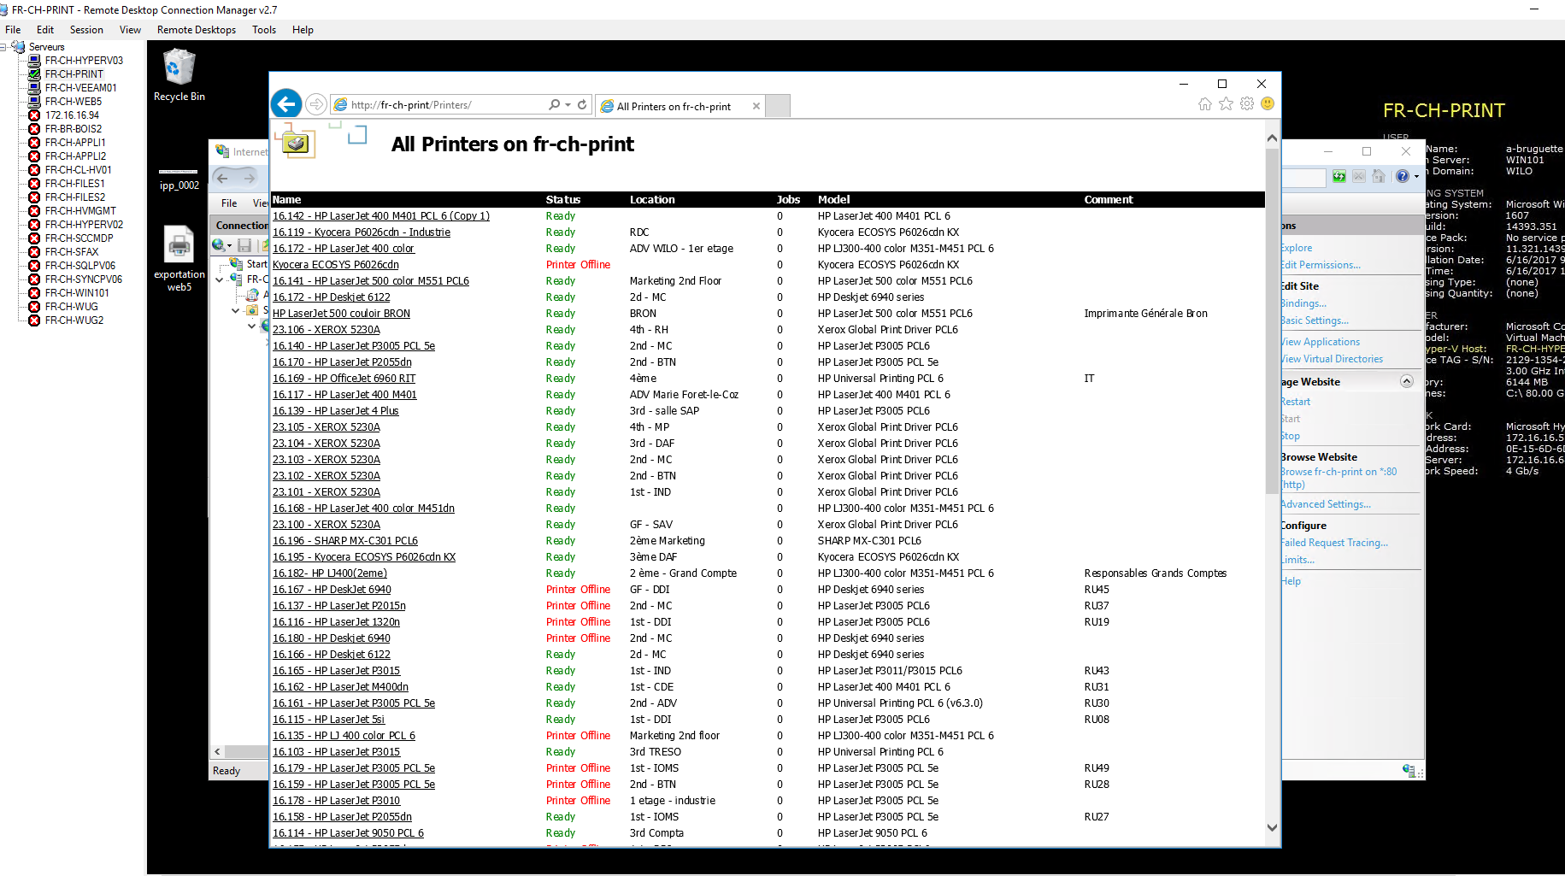Open the 23.106 - XEROX 5230A printer link

pyautogui.click(x=326, y=330)
